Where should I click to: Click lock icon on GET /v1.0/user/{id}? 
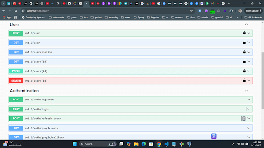pyautogui.click(x=244, y=61)
